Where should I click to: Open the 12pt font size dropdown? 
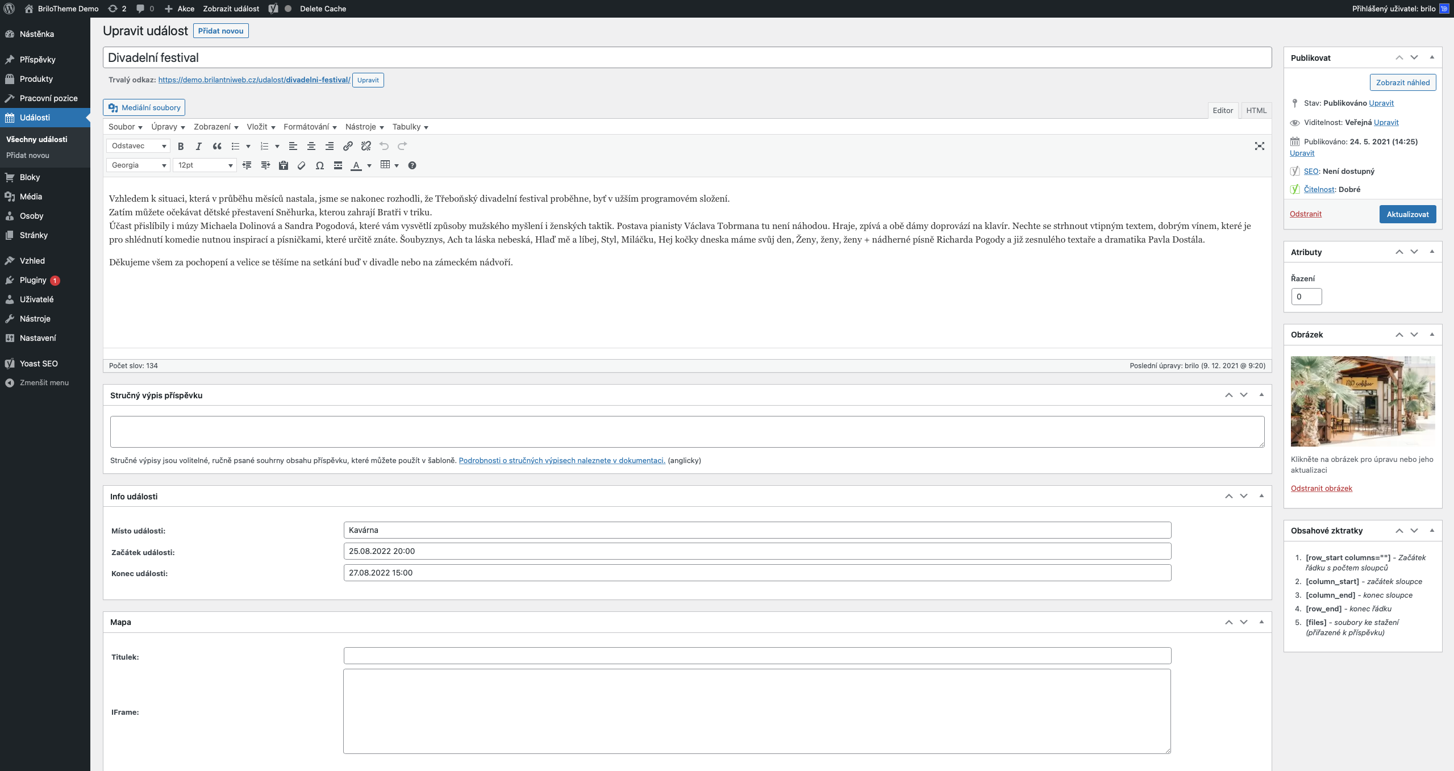coord(205,165)
